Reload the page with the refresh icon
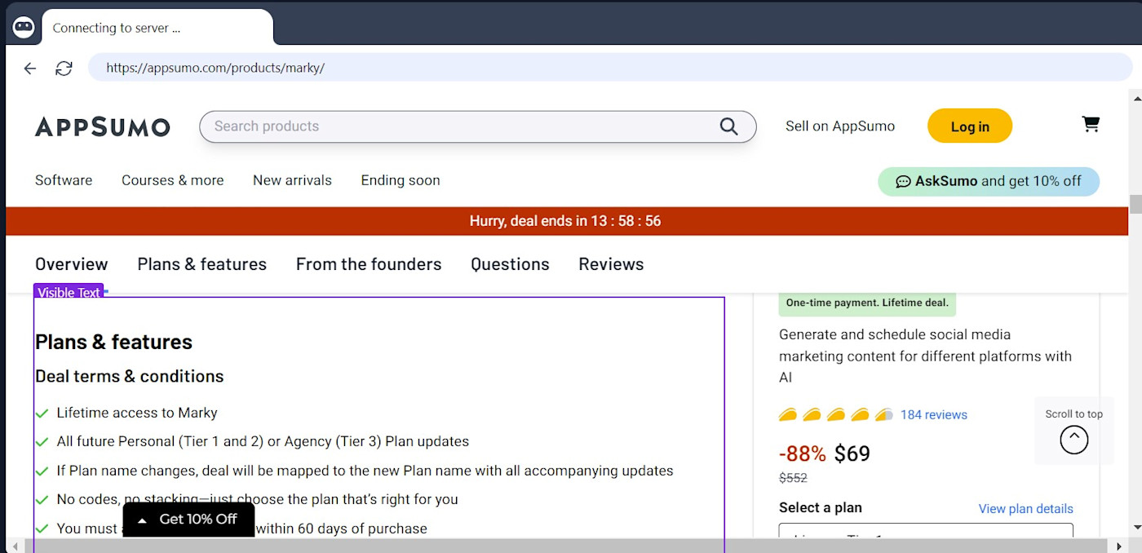 pyautogui.click(x=64, y=69)
